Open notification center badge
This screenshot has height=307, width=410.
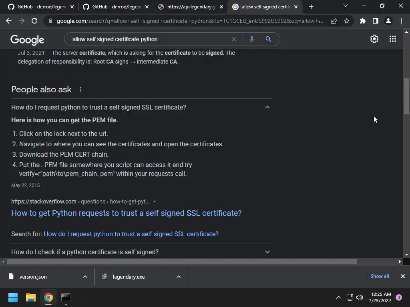399,297
